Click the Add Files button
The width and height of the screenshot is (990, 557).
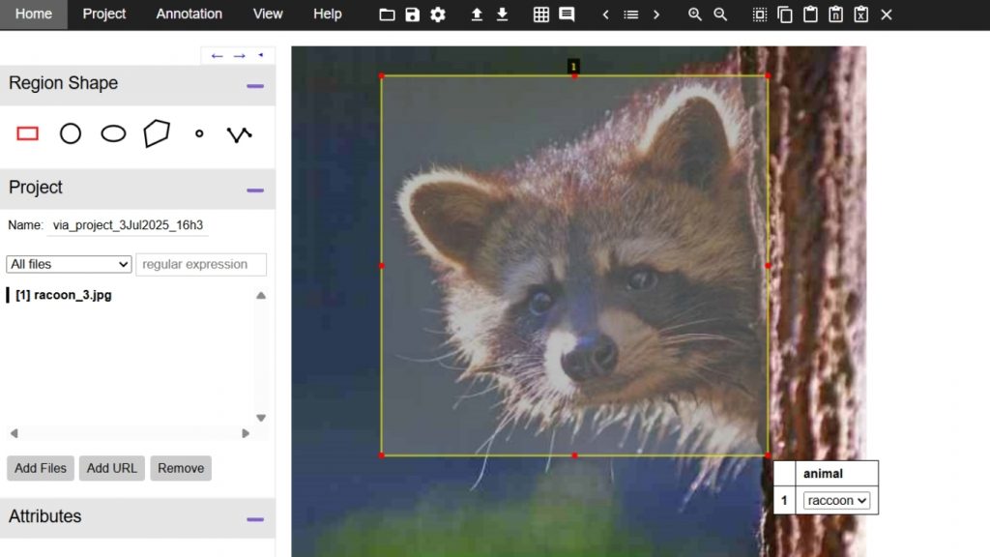[41, 468]
